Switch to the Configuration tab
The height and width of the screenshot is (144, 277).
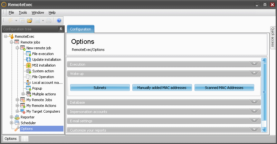[81, 29]
